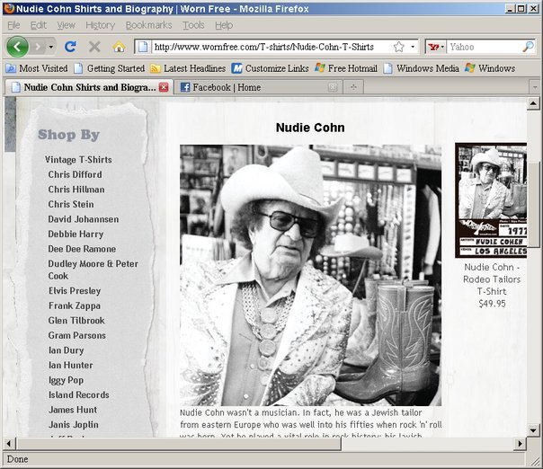Open the Getting Started bookmark
The height and width of the screenshot is (469, 543).
click(x=110, y=68)
